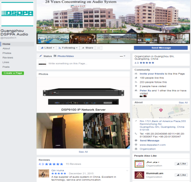Click the pink map location marker

(x=161, y=110)
